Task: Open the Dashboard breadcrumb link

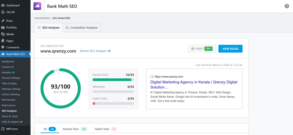Action: (42, 18)
